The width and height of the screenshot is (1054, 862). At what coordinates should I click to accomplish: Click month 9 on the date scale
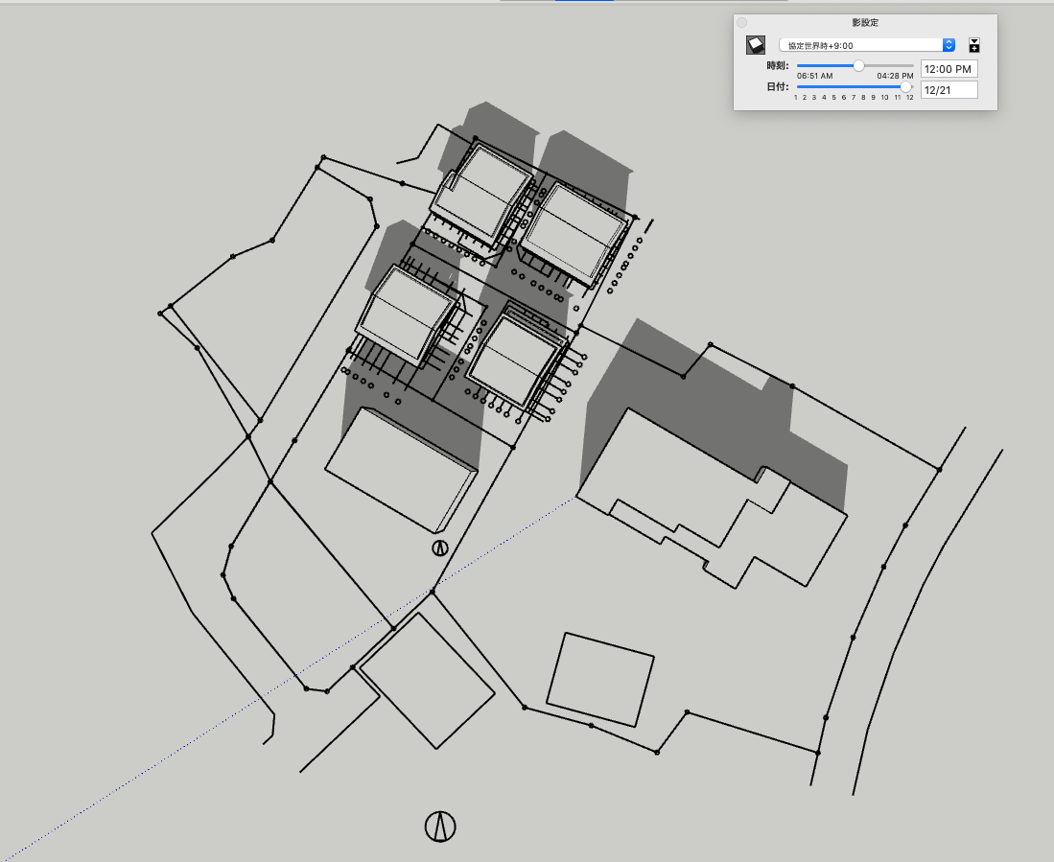(x=873, y=98)
